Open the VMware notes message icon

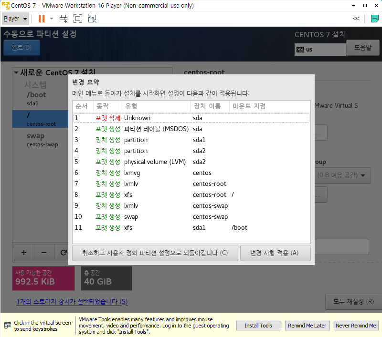coord(374,19)
